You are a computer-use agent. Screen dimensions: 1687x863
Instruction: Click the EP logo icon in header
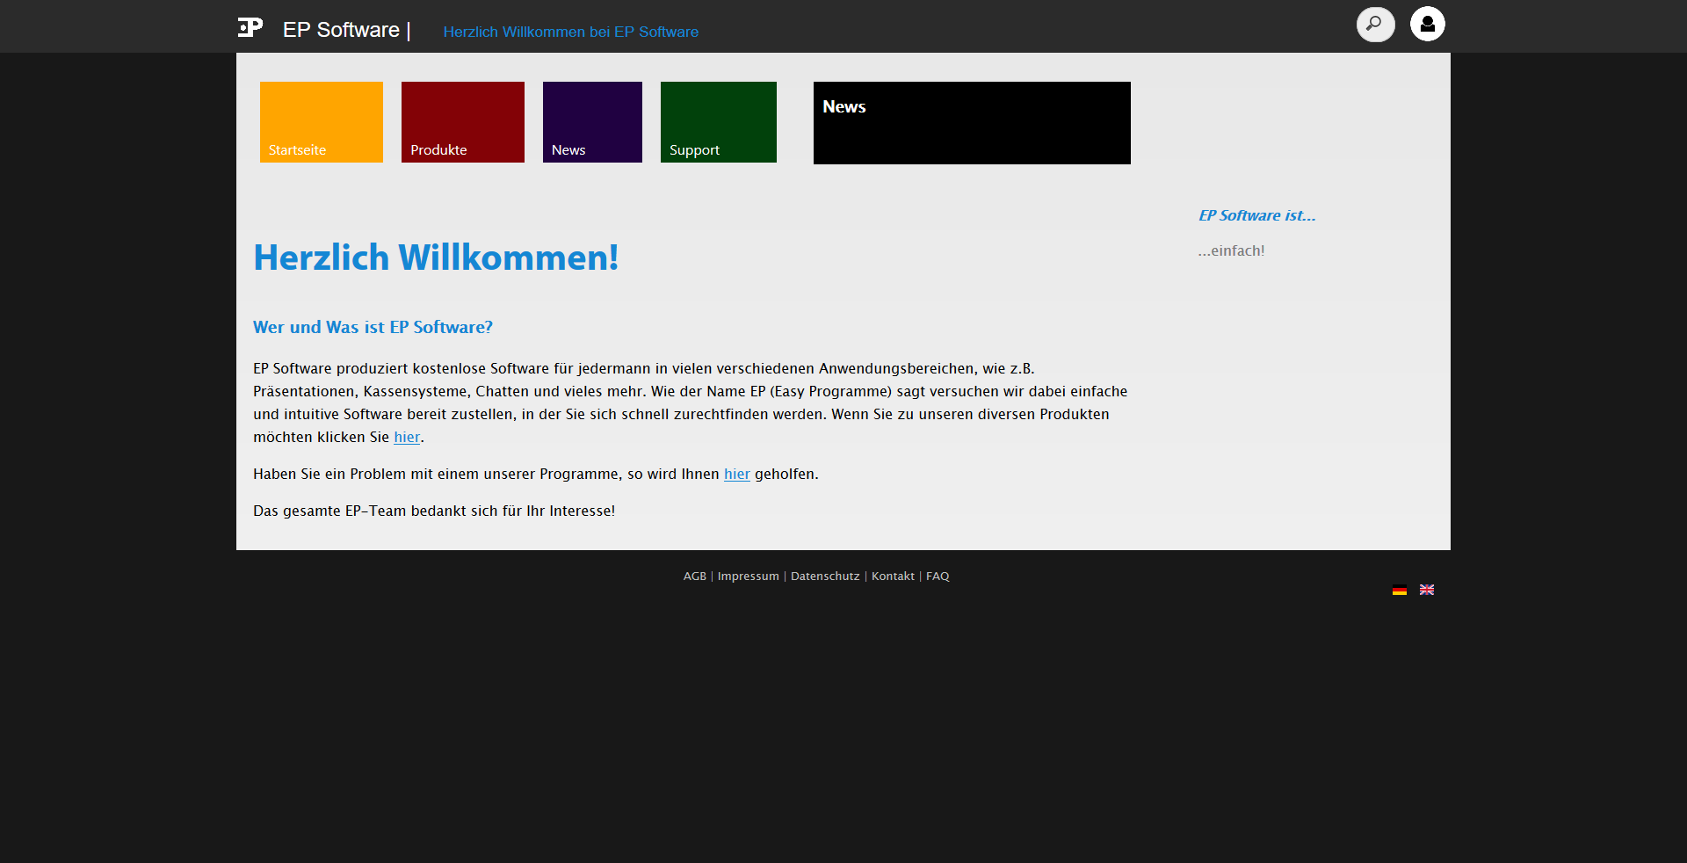point(250,27)
